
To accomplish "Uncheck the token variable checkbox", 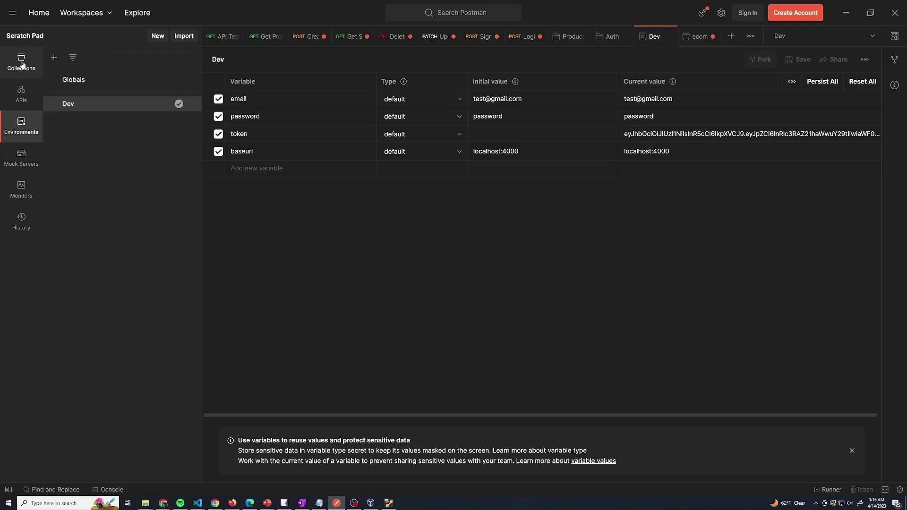I will [218, 134].
